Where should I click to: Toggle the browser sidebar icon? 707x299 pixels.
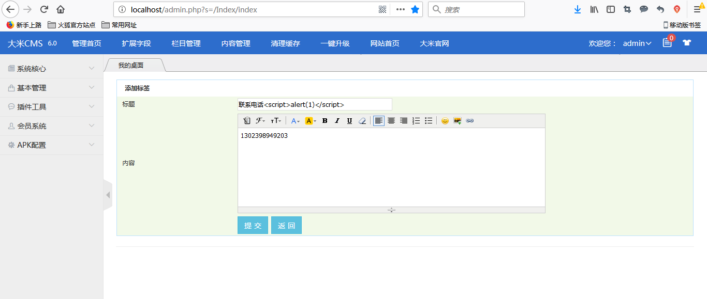pyautogui.click(x=611, y=9)
